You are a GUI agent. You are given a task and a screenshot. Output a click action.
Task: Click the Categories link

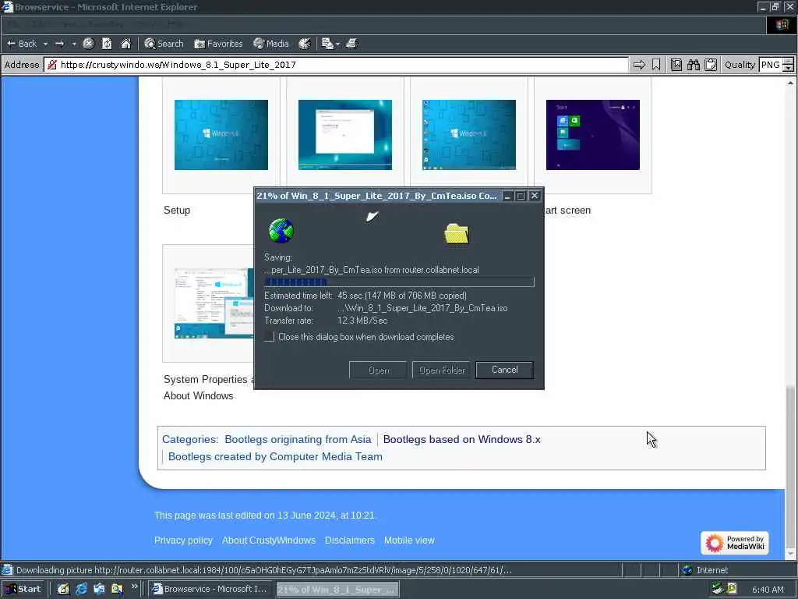[189, 439]
